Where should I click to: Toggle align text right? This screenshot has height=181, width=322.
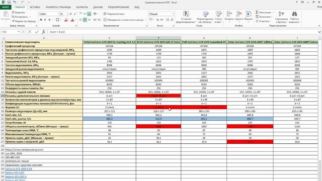point(89,20)
